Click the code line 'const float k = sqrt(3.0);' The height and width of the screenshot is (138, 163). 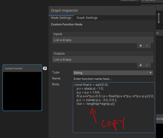point(91,85)
